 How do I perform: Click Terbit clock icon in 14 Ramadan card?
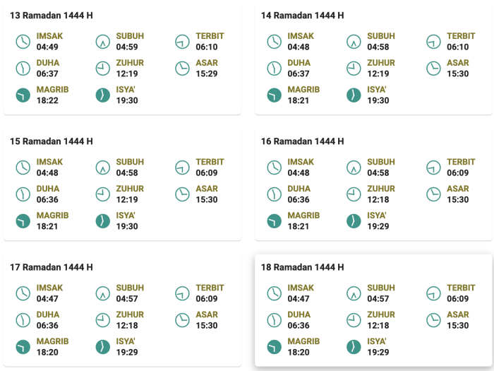click(x=433, y=42)
